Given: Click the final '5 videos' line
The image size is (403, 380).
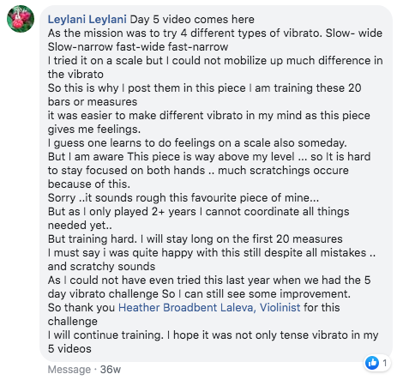Looking at the screenshot, I should click(x=69, y=349).
